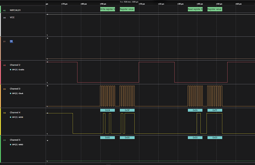Click MISO 0x00 bubble beneath 0x5F
Image resolution: width=255 pixels, height=165 pixels.
coord(127,138)
